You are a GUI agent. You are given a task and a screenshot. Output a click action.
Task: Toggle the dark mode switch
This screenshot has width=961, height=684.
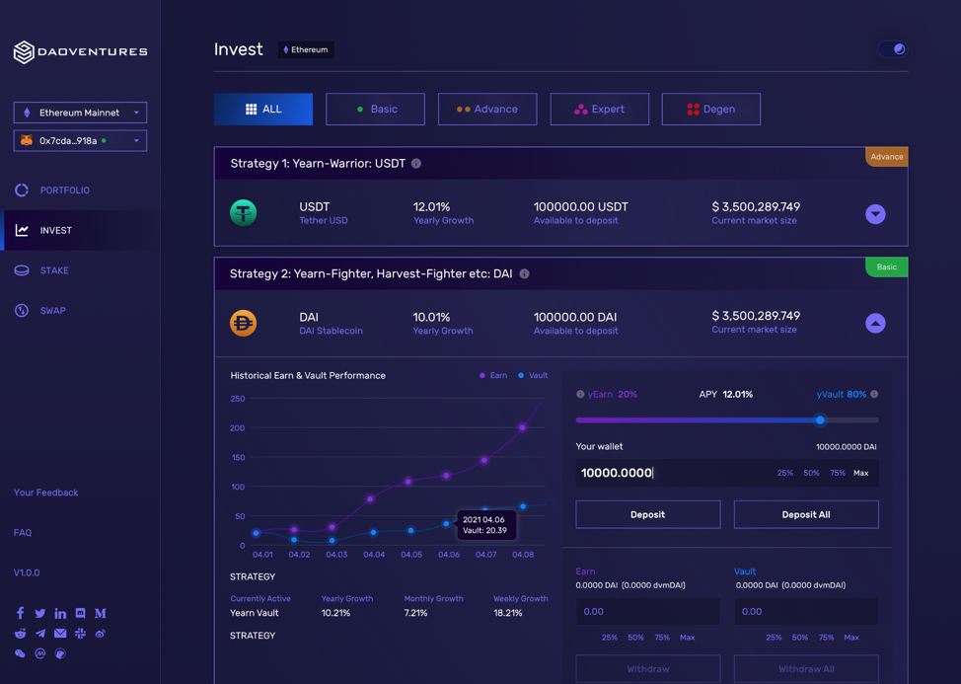click(893, 49)
